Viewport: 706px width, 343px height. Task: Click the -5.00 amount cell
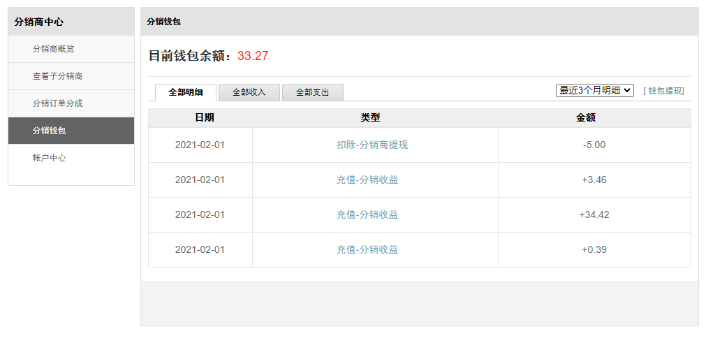click(594, 145)
